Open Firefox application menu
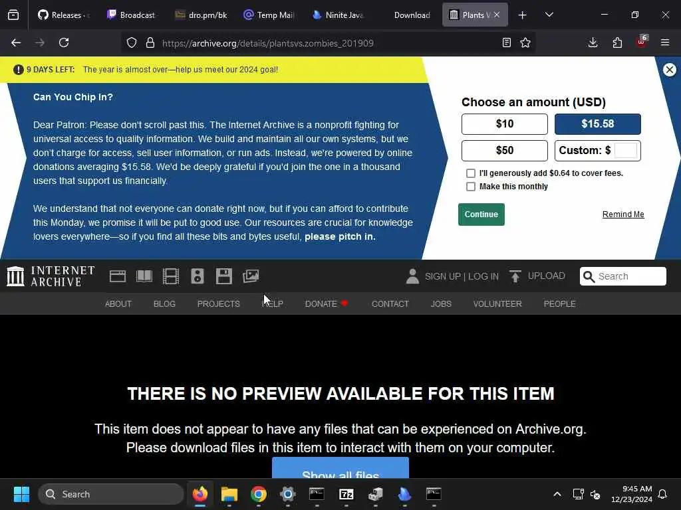681x510 pixels. pyautogui.click(x=665, y=42)
